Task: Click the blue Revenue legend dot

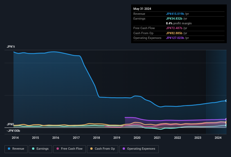Action: (9, 149)
